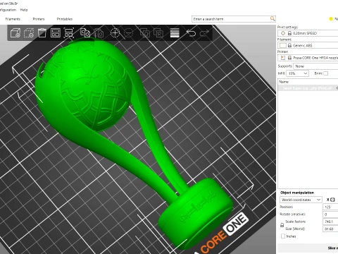Click the Redo arrow icon
The height and width of the screenshot is (254, 338).
point(204,33)
